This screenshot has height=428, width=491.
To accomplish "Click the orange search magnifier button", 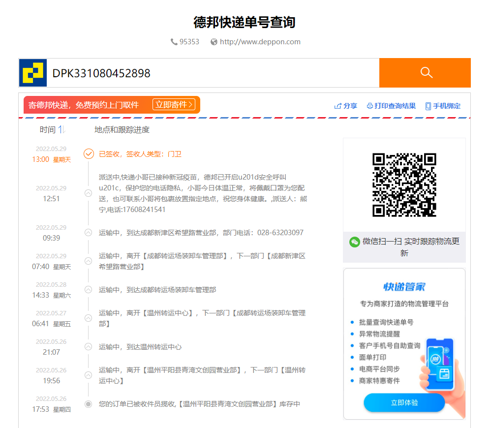I will click(x=425, y=73).
